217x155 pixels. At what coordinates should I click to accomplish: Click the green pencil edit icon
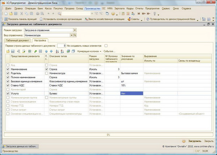coord(35,51)
